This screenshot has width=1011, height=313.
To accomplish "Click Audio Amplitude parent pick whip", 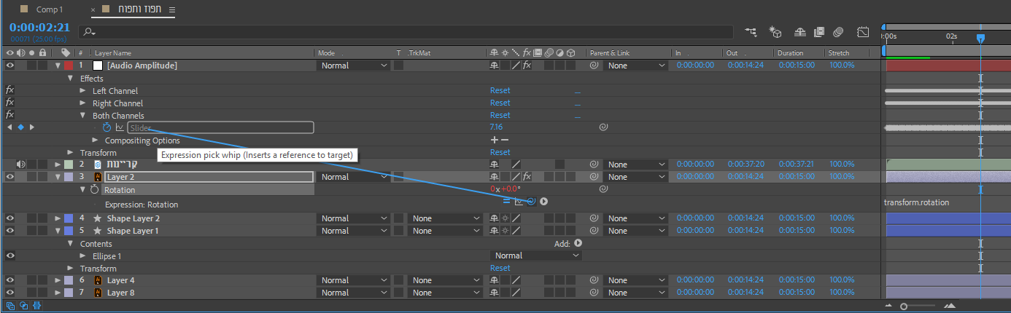I will point(594,66).
